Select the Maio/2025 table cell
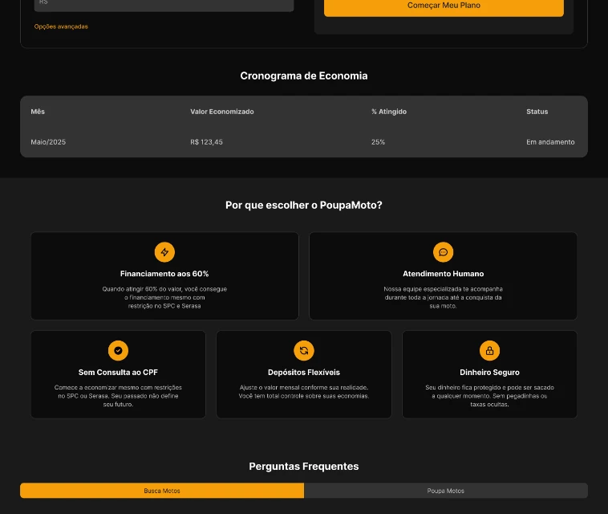Image resolution: width=608 pixels, height=514 pixels. [48, 142]
